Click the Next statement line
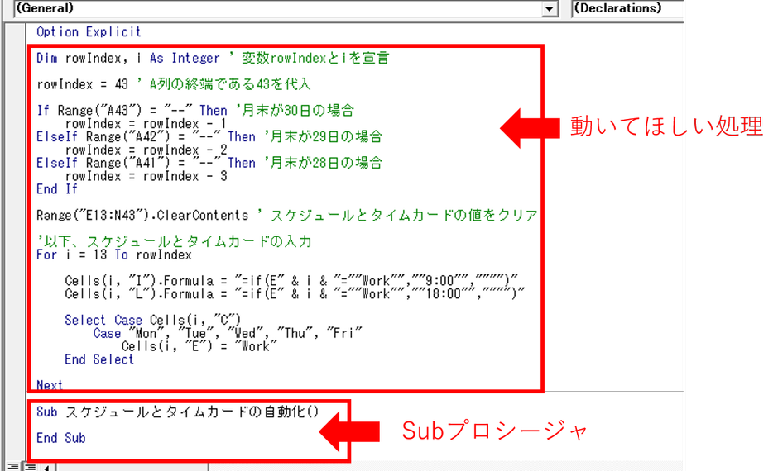 (50, 385)
